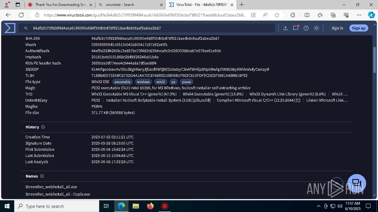Open Firefox from taskbar
This screenshot has width=378, height=212.
[x=150, y=206]
